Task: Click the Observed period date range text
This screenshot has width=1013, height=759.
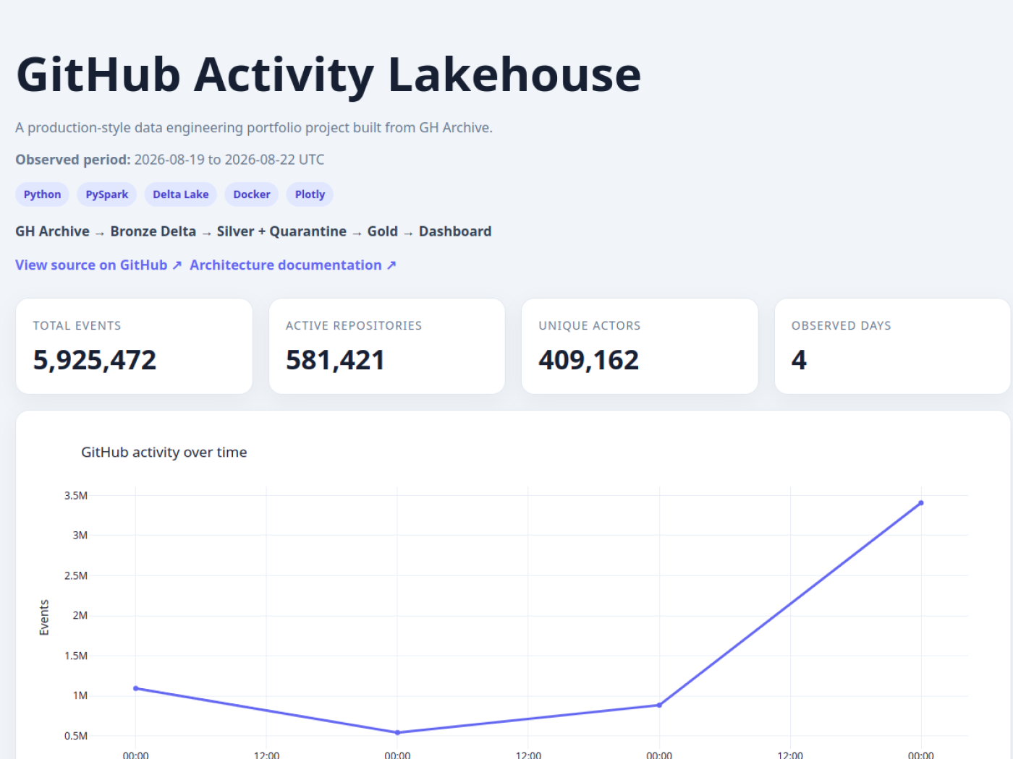Action: coord(229,160)
